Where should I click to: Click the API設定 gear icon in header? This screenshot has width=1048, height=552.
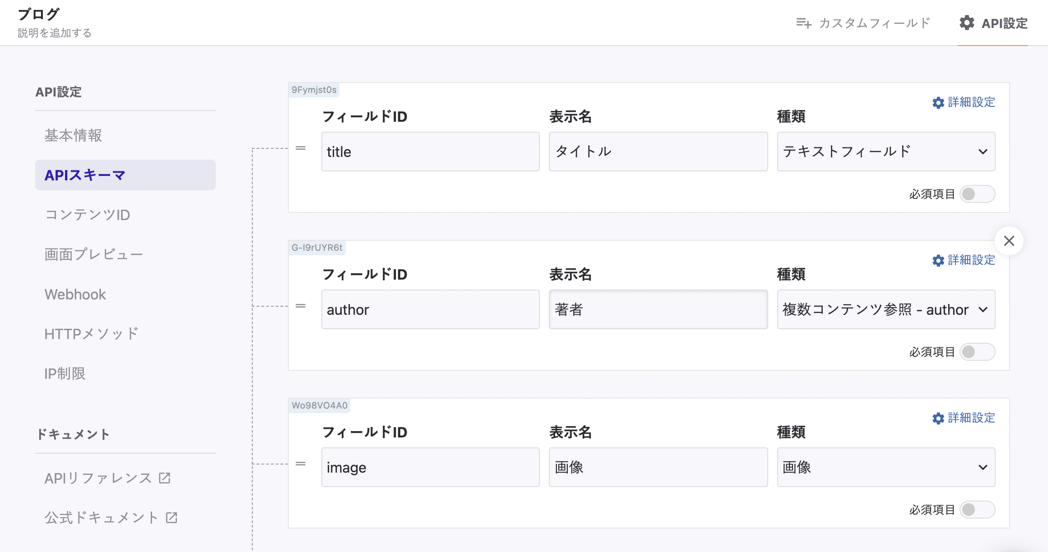point(967,23)
